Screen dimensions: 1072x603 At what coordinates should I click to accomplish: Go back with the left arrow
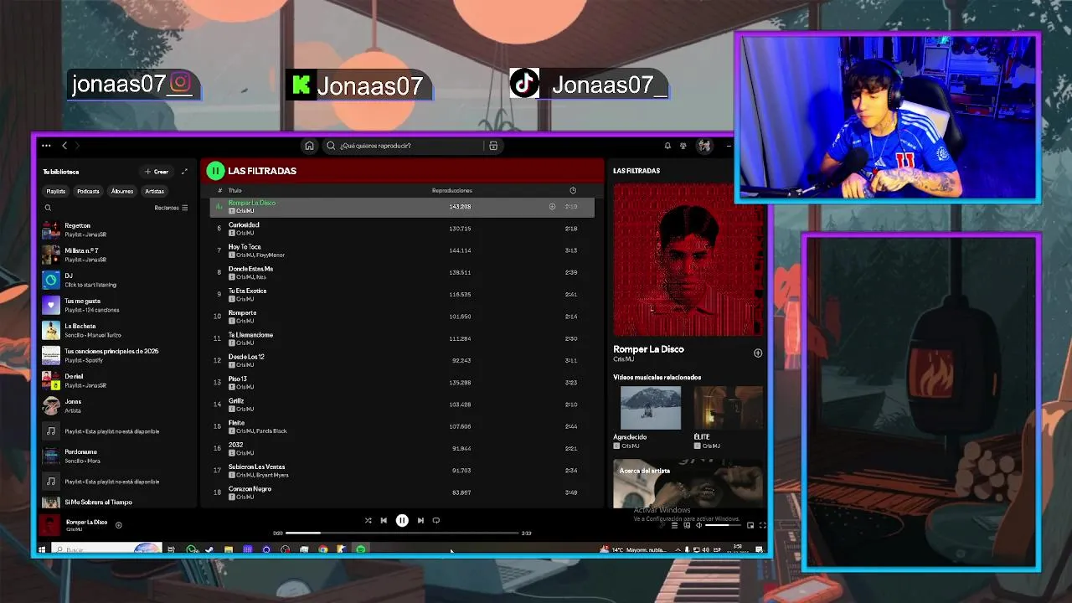click(64, 146)
